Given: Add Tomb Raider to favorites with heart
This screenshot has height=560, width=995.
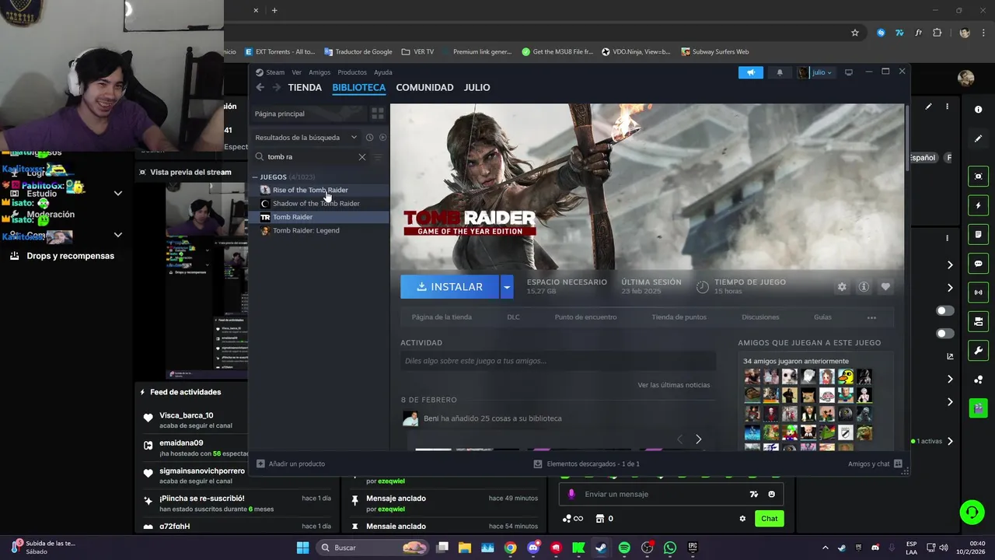Looking at the screenshot, I should (x=885, y=287).
